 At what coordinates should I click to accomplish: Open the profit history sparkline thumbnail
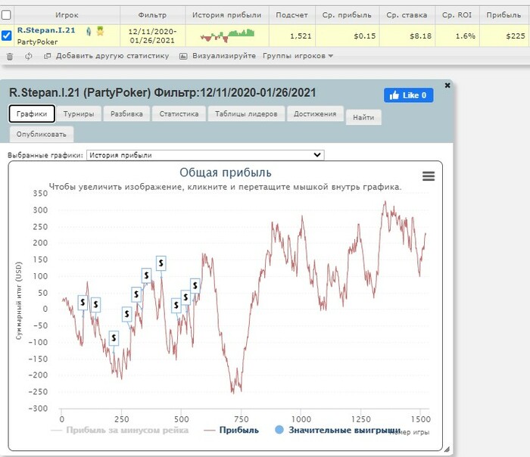[x=227, y=35]
